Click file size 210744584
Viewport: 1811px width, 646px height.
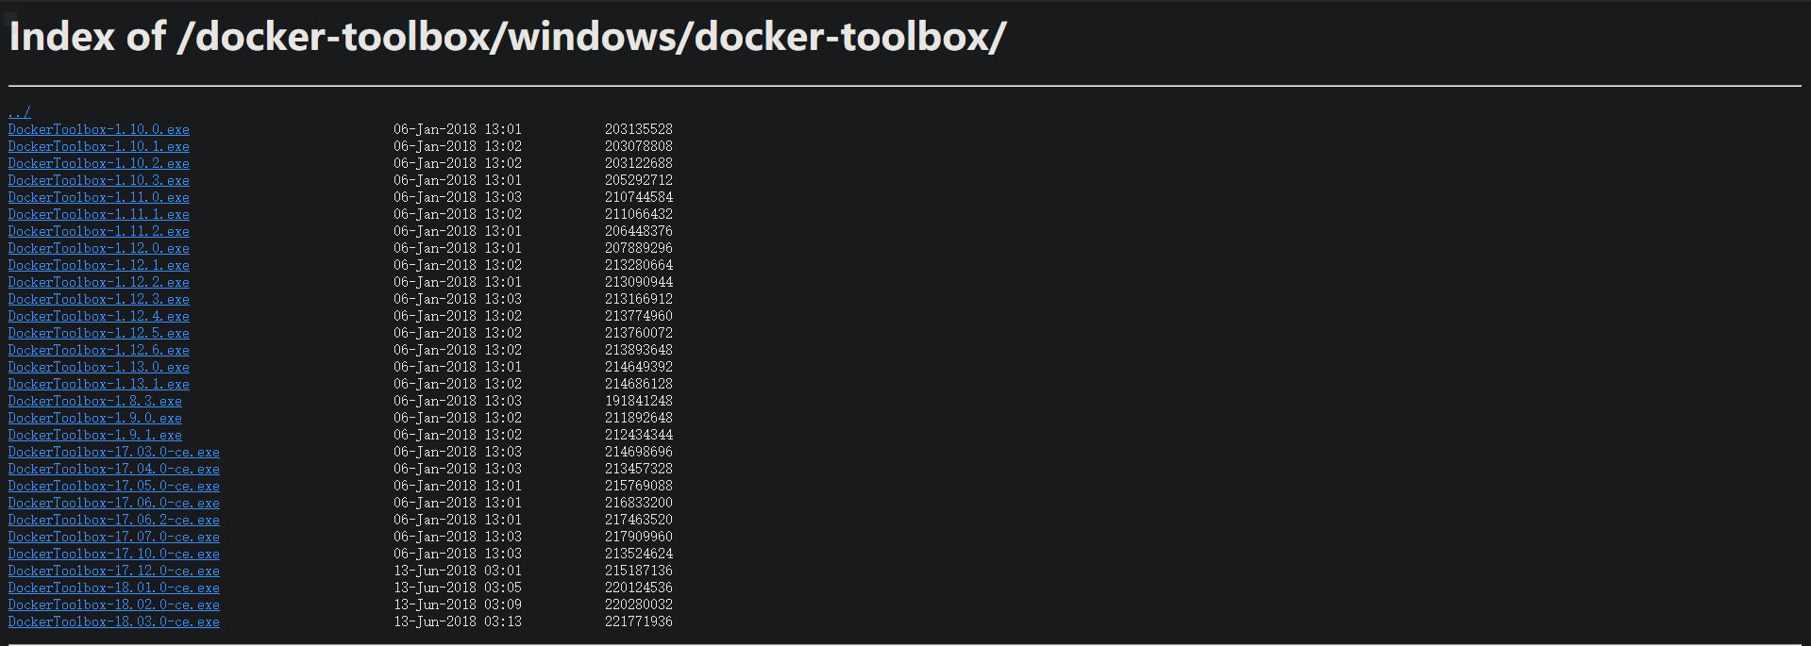point(639,197)
